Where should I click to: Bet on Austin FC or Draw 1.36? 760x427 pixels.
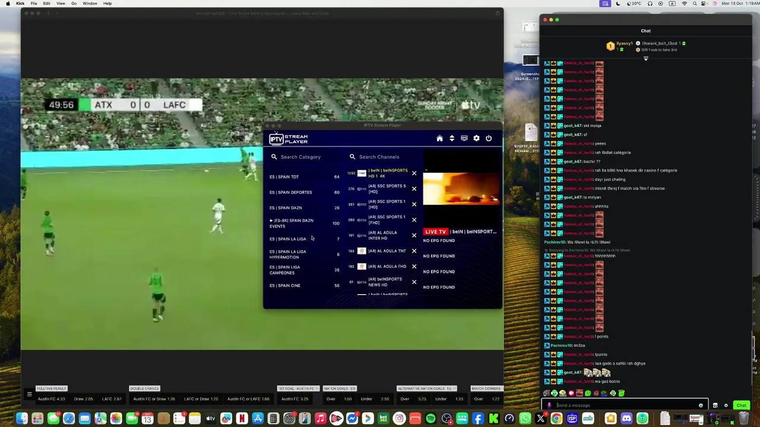[154, 399]
